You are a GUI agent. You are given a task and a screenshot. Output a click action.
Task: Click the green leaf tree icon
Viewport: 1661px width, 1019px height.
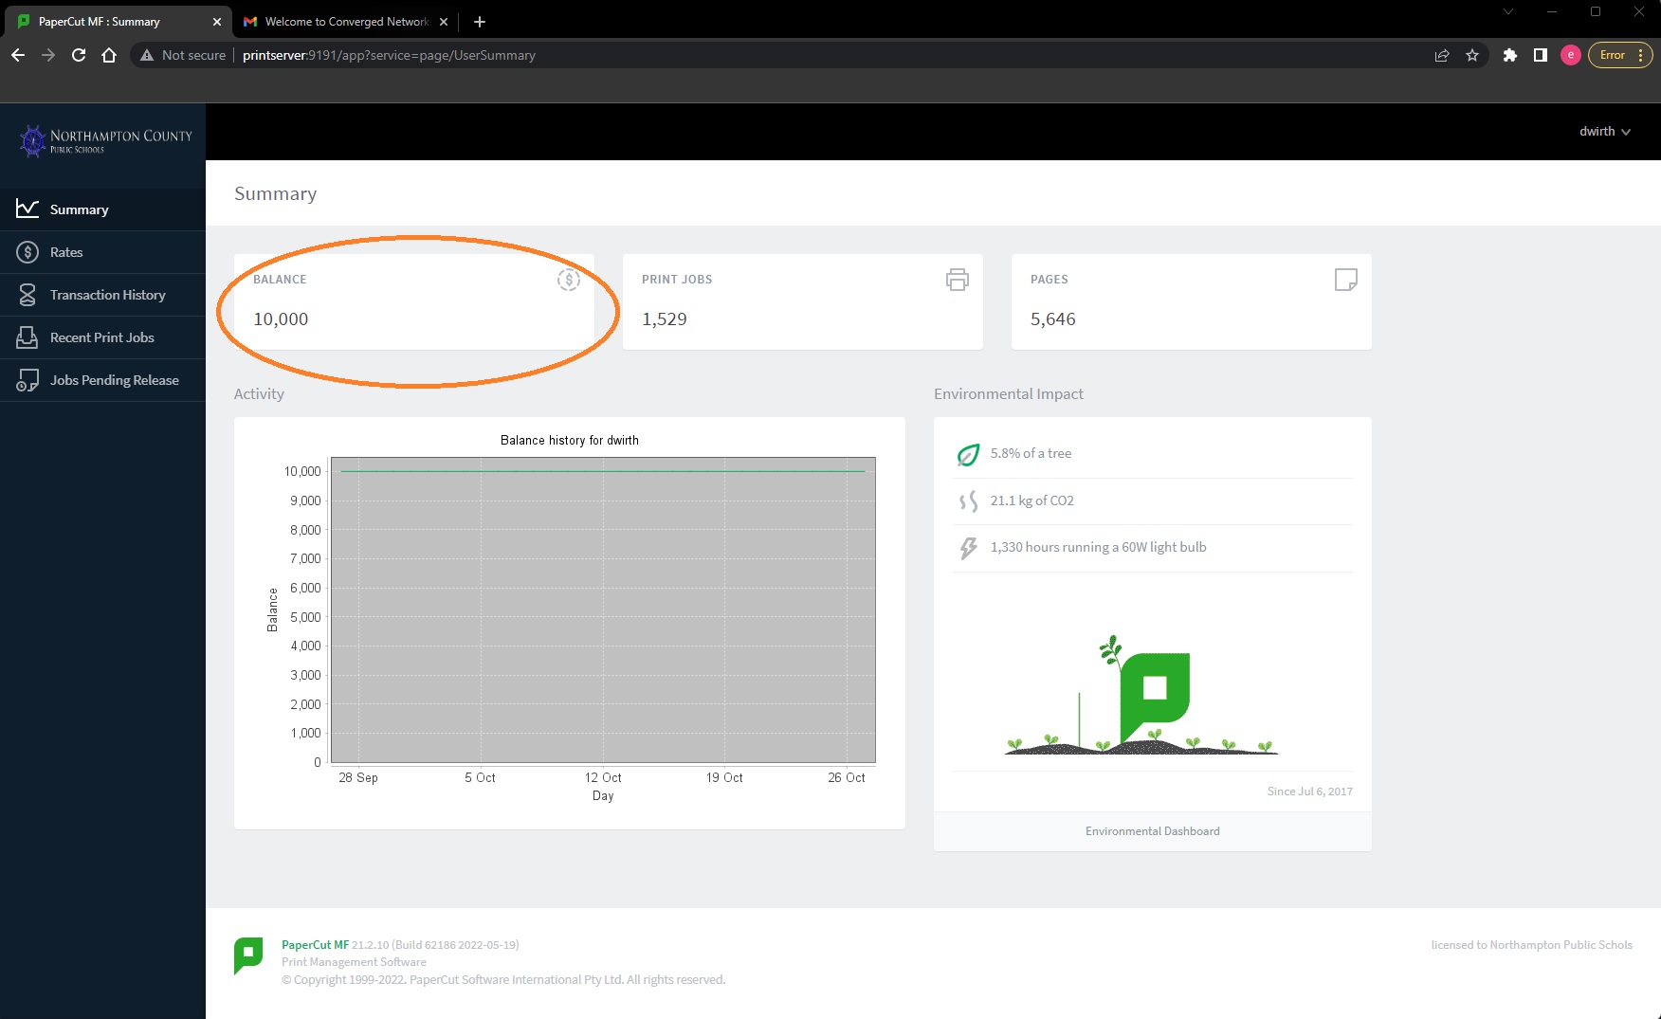tap(968, 455)
